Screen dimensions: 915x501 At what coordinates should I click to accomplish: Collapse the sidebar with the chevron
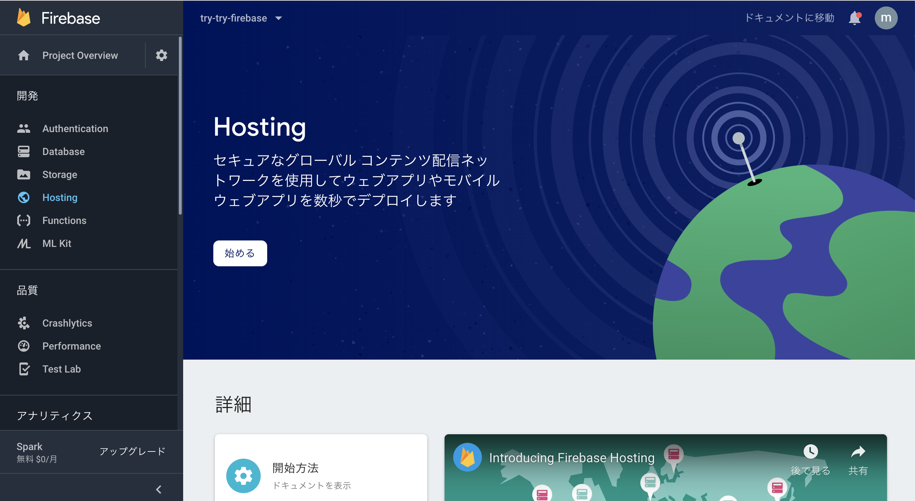(x=158, y=489)
